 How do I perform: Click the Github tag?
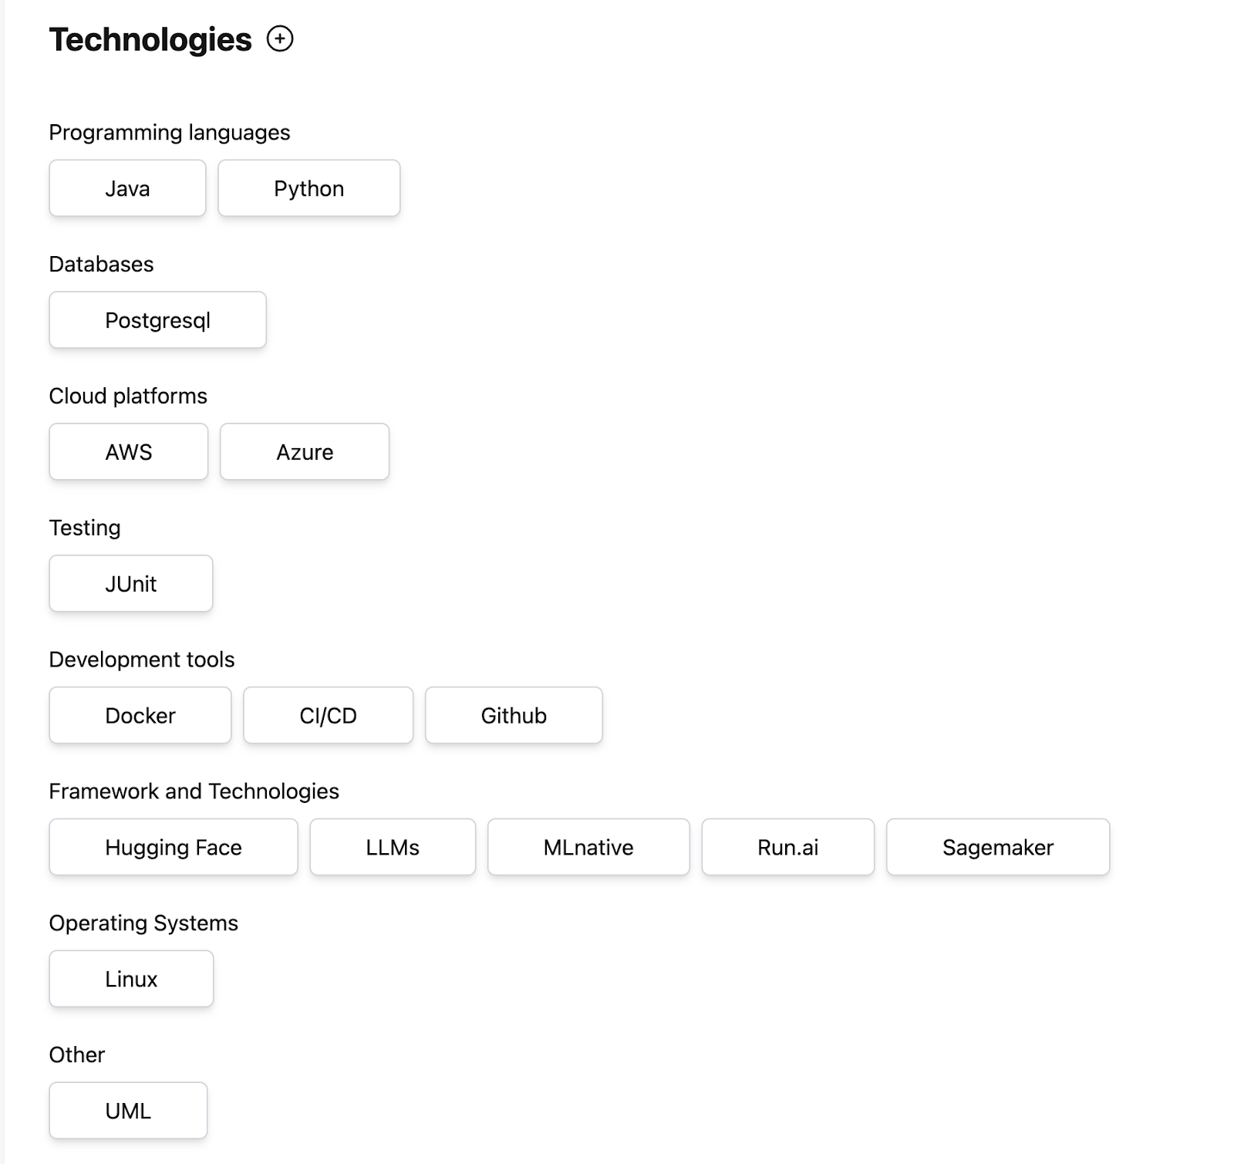click(x=514, y=716)
